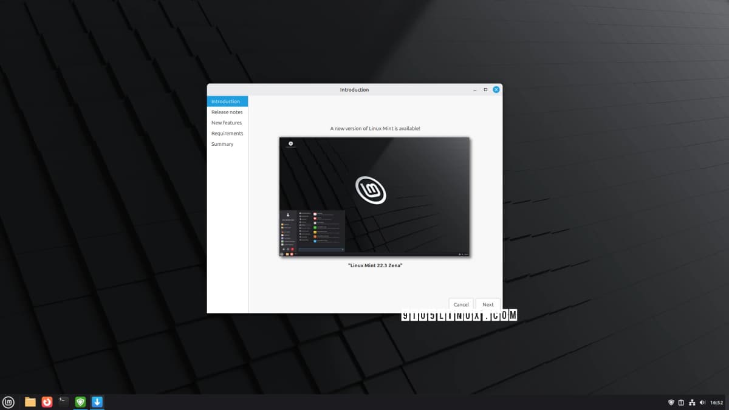Cancel the Linux Mint upgrade
Viewport: 729px width, 410px height.
click(461, 304)
